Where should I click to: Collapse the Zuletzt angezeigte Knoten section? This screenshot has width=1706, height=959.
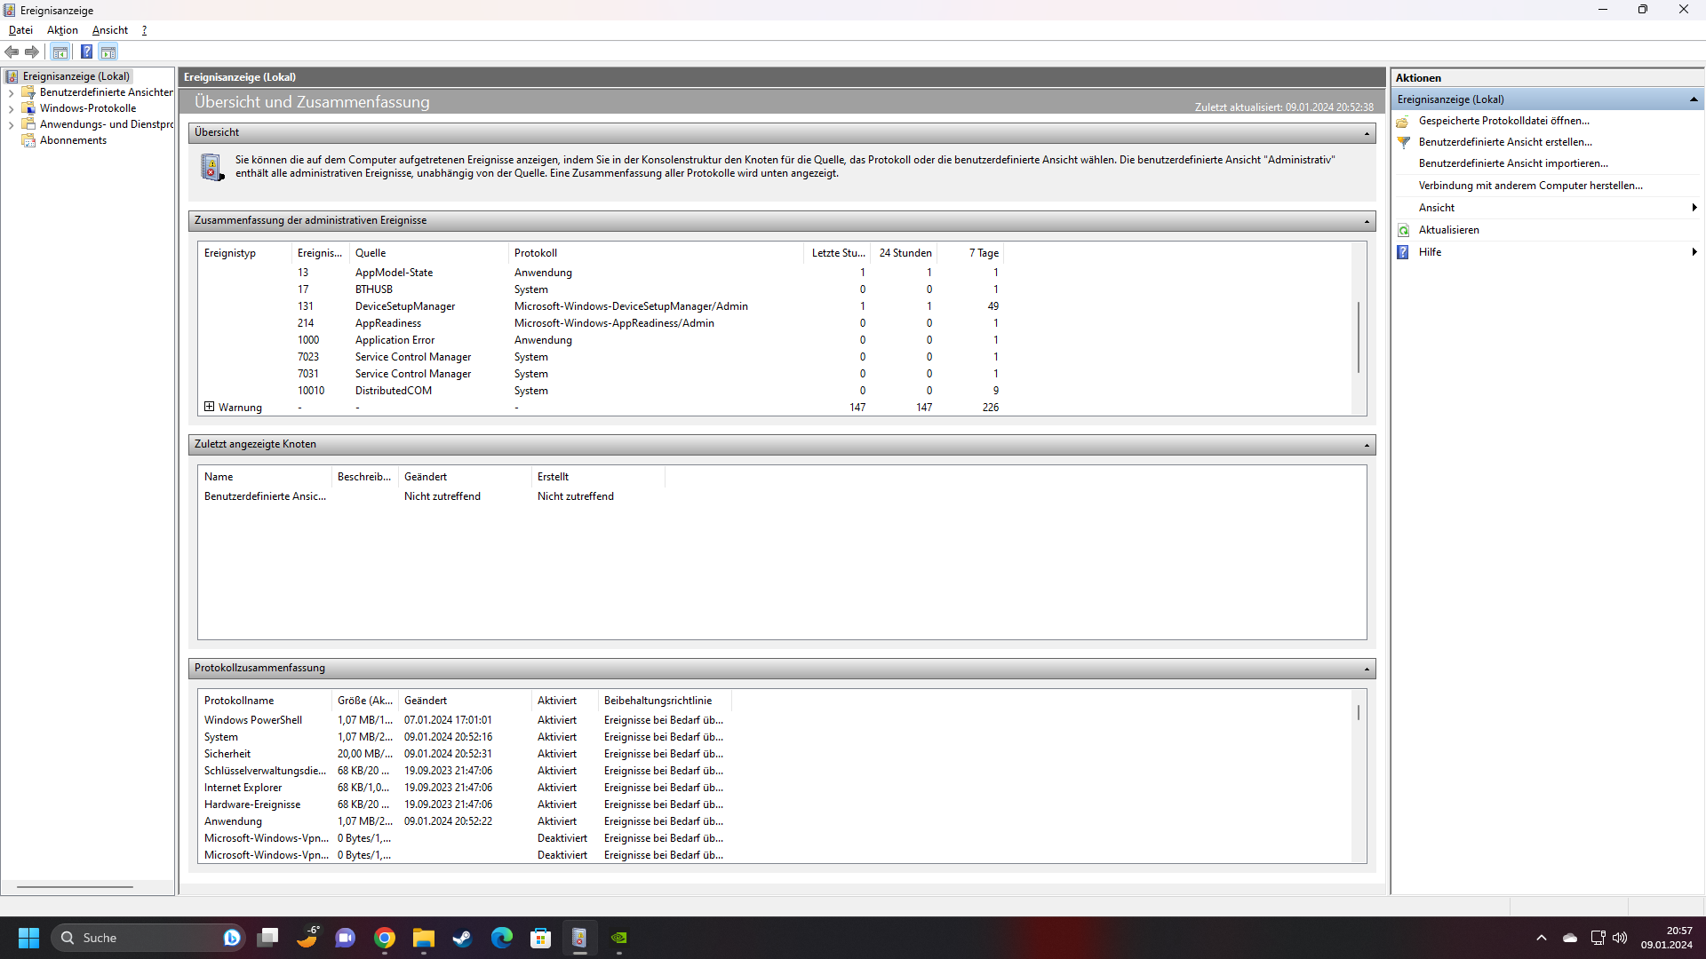[x=1367, y=445]
